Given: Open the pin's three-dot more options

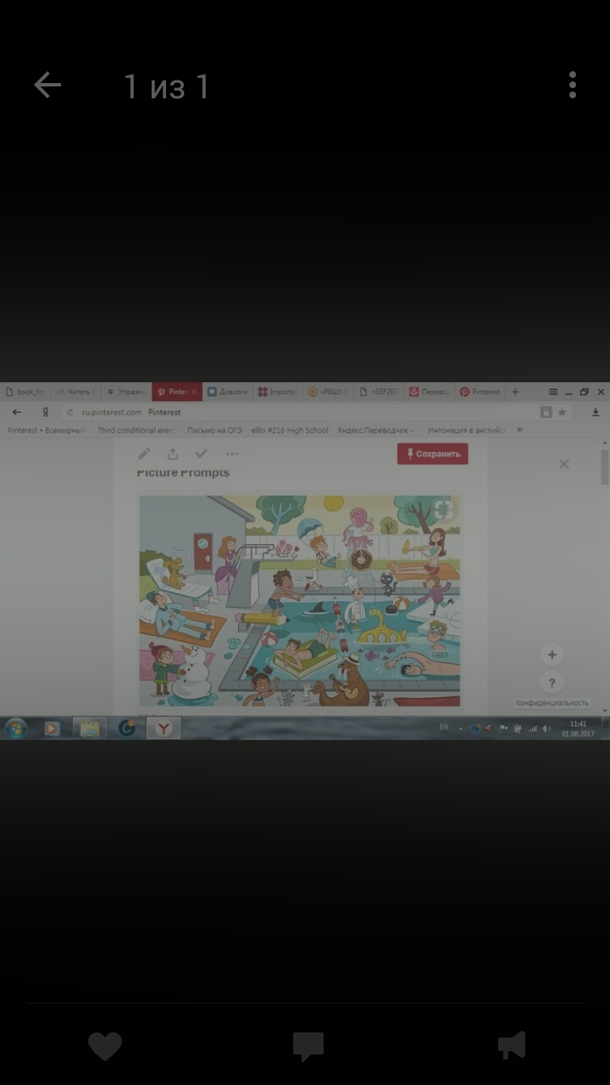Looking at the screenshot, I should tap(232, 453).
